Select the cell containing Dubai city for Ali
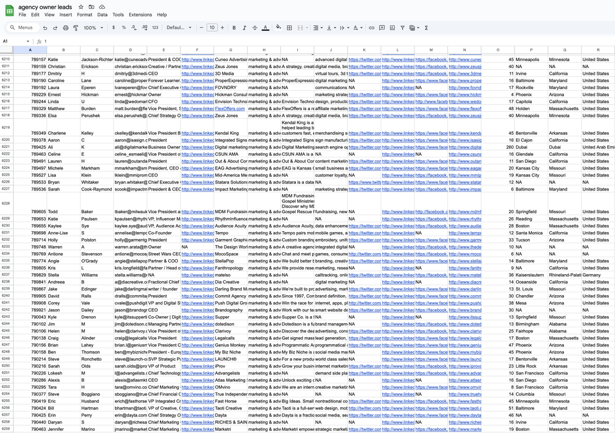 [531, 147]
